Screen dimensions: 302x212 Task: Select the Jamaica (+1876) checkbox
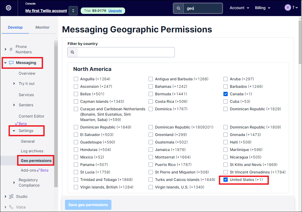pos(151,150)
